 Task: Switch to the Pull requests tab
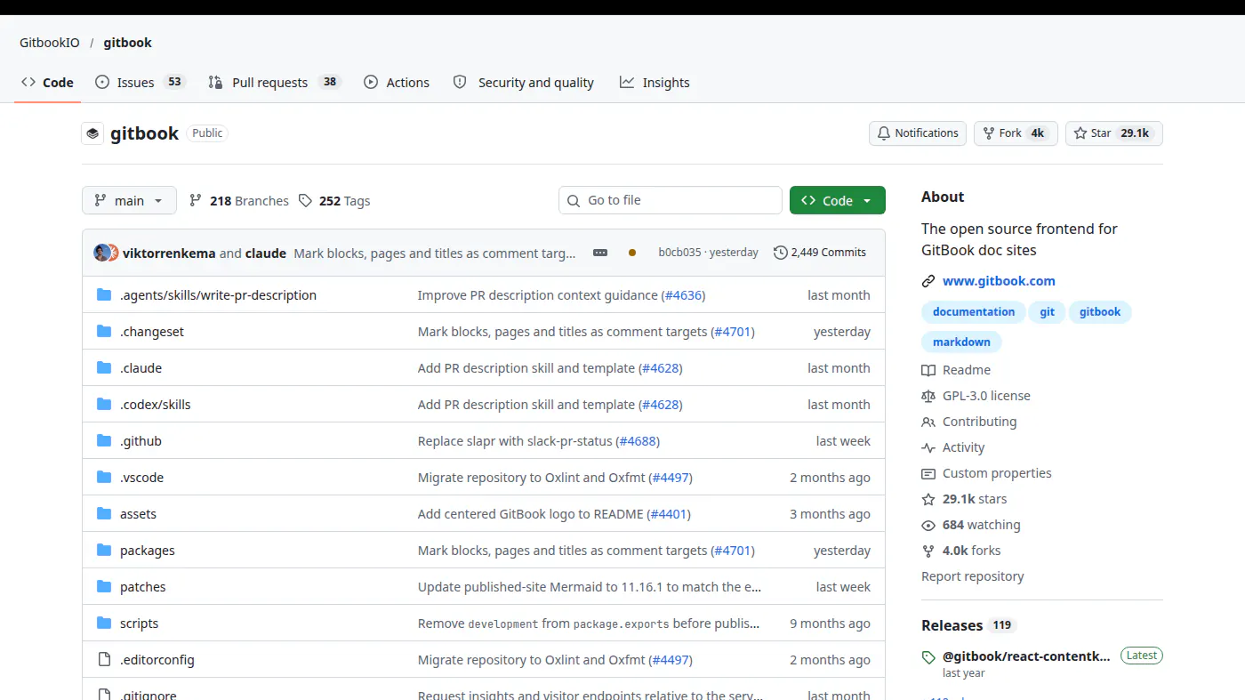[275, 82]
